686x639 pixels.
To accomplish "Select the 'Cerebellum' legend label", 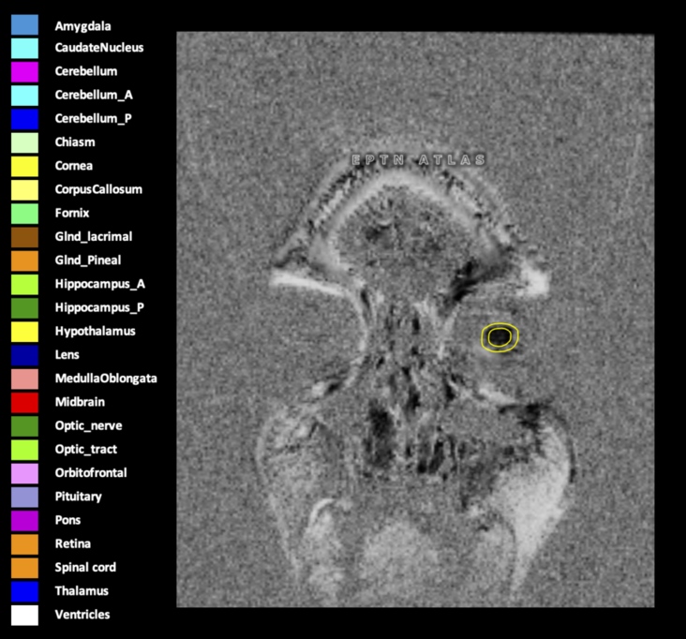I will tap(86, 71).
